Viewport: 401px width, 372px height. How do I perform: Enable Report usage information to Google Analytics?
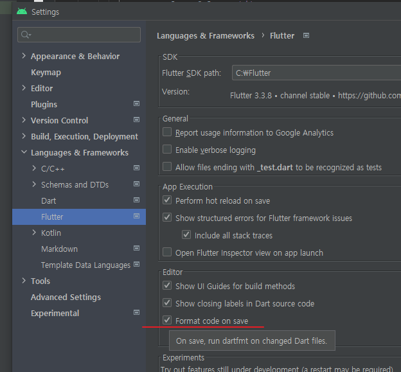pos(167,132)
